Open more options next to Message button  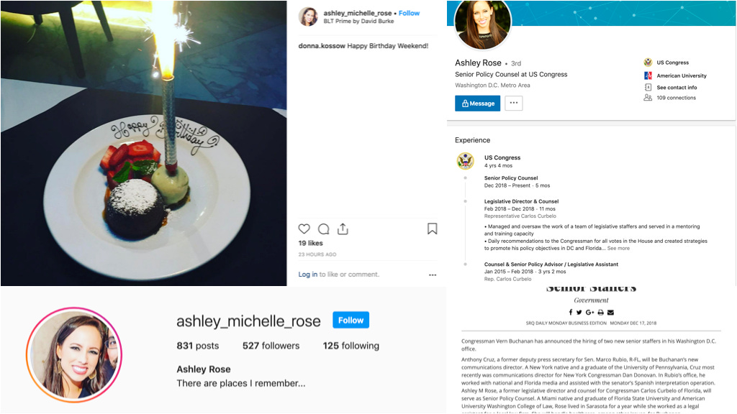tap(514, 103)
